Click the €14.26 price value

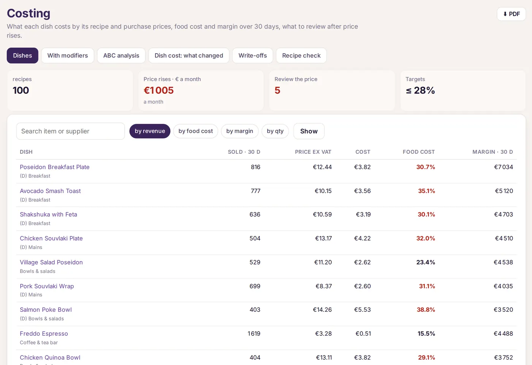click(322, 310)
